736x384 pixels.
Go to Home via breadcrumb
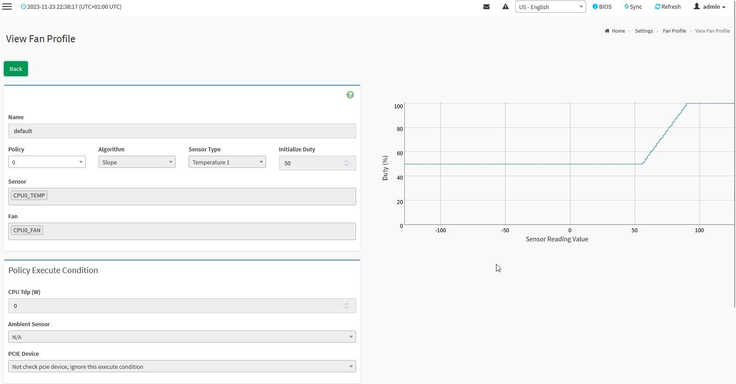(618, 31)
